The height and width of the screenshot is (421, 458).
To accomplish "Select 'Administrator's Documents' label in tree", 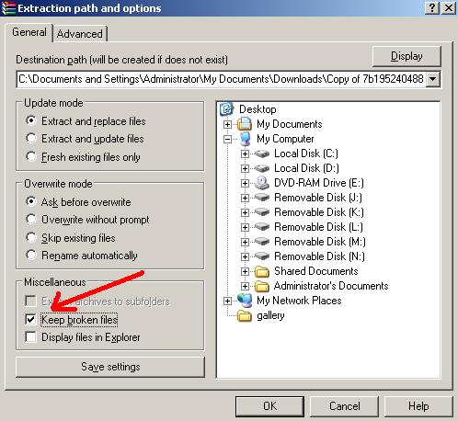I will click(331, 286).
